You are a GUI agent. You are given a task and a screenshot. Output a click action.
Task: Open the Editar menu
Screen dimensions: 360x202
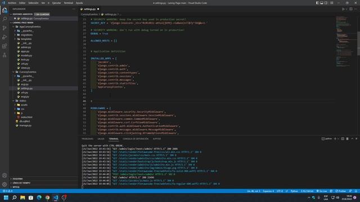coord(22,3)
